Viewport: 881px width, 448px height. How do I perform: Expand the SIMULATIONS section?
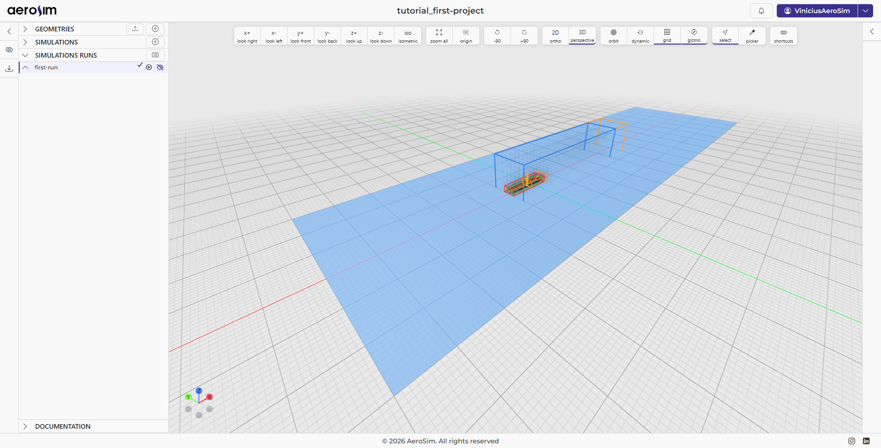25,42
